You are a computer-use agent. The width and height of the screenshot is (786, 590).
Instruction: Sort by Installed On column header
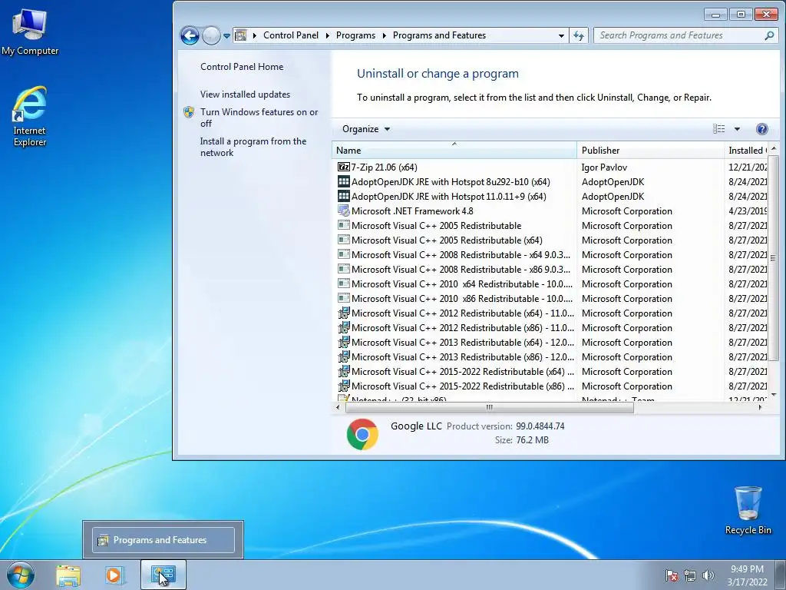click(746, 150)
